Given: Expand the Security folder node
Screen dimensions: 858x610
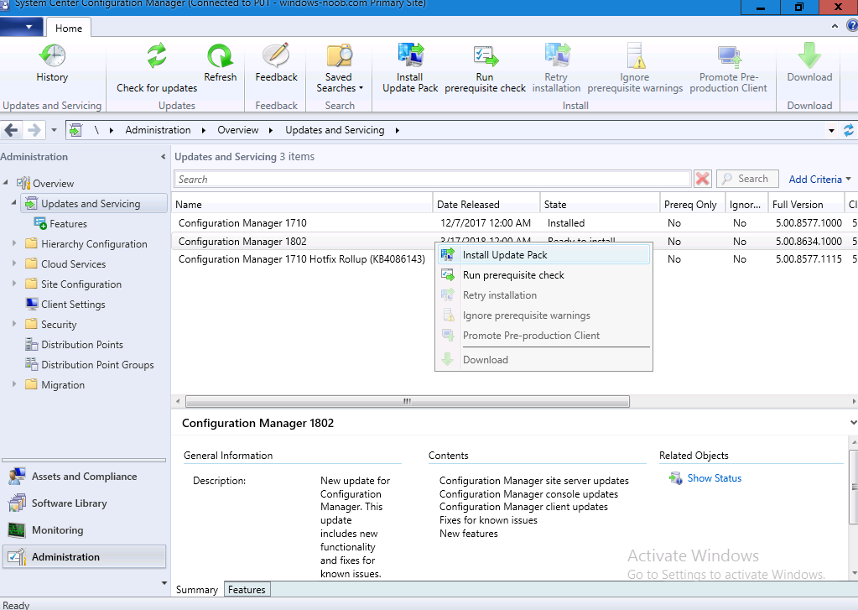Looking at the screenshot, I should pyautogui.click(x=14, y=324).
